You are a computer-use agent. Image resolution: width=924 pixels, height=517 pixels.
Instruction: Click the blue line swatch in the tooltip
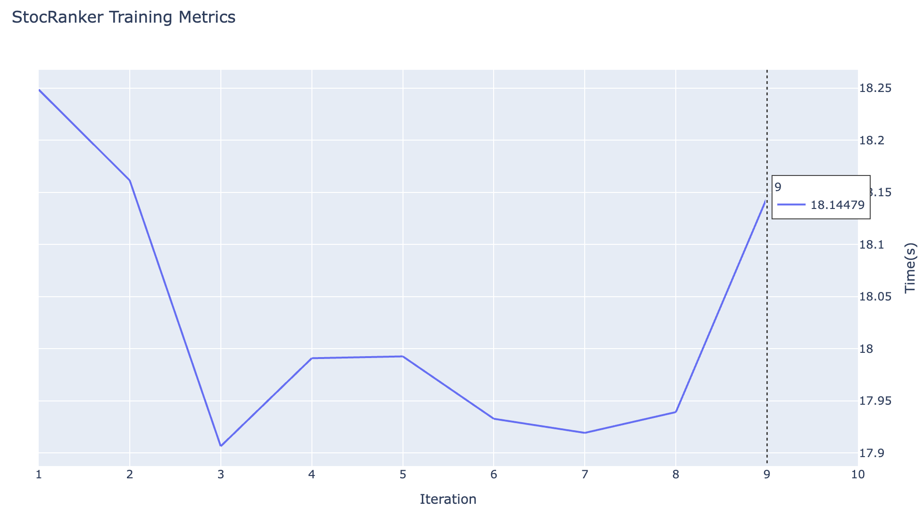click(x=791, y=205)
